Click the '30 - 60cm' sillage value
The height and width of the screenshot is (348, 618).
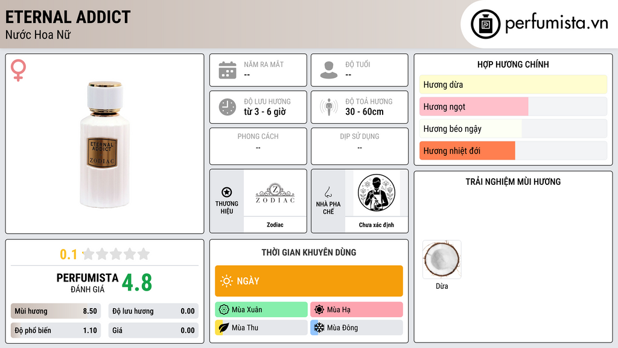[x=365, y=112]
